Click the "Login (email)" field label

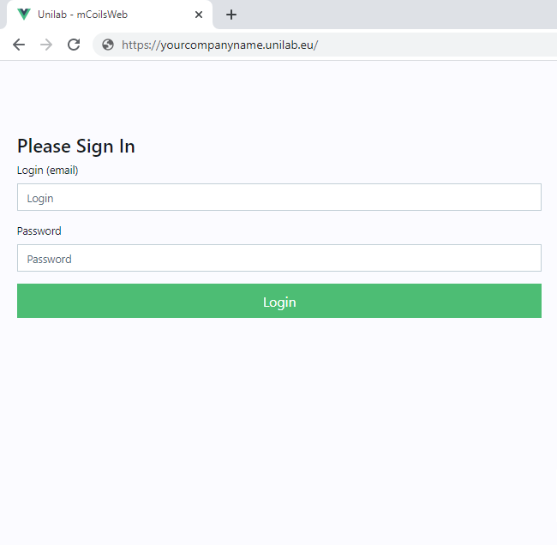tap(48, 171)
